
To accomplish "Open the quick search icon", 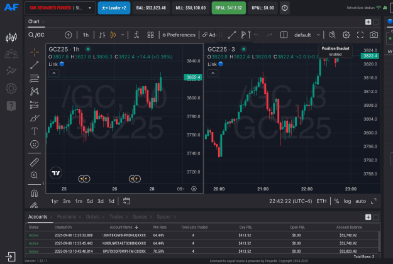I will (332, 35).
